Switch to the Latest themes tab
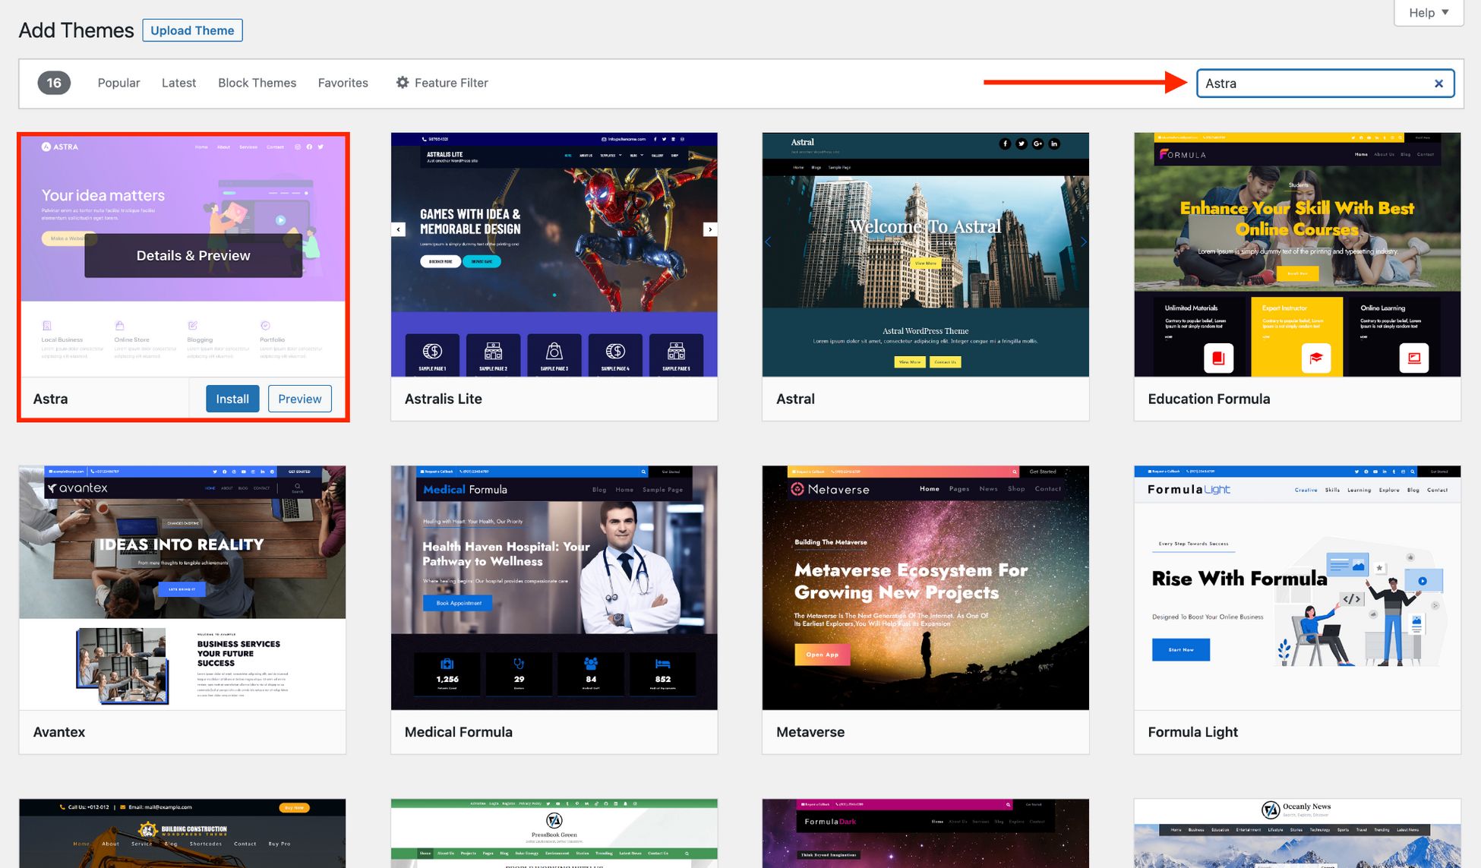This screenshot has width=1481, height=868. (x=178, y=83)
